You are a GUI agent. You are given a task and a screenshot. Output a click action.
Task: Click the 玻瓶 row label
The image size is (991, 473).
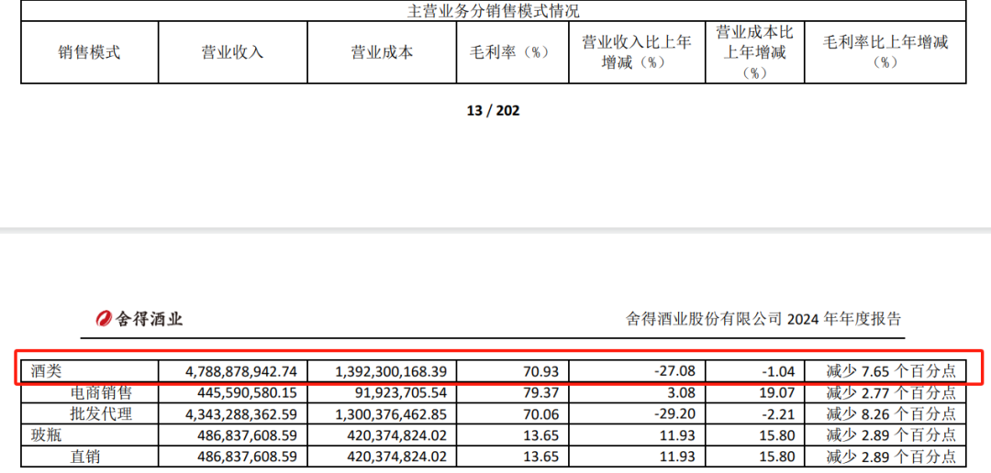pos(46,435)
